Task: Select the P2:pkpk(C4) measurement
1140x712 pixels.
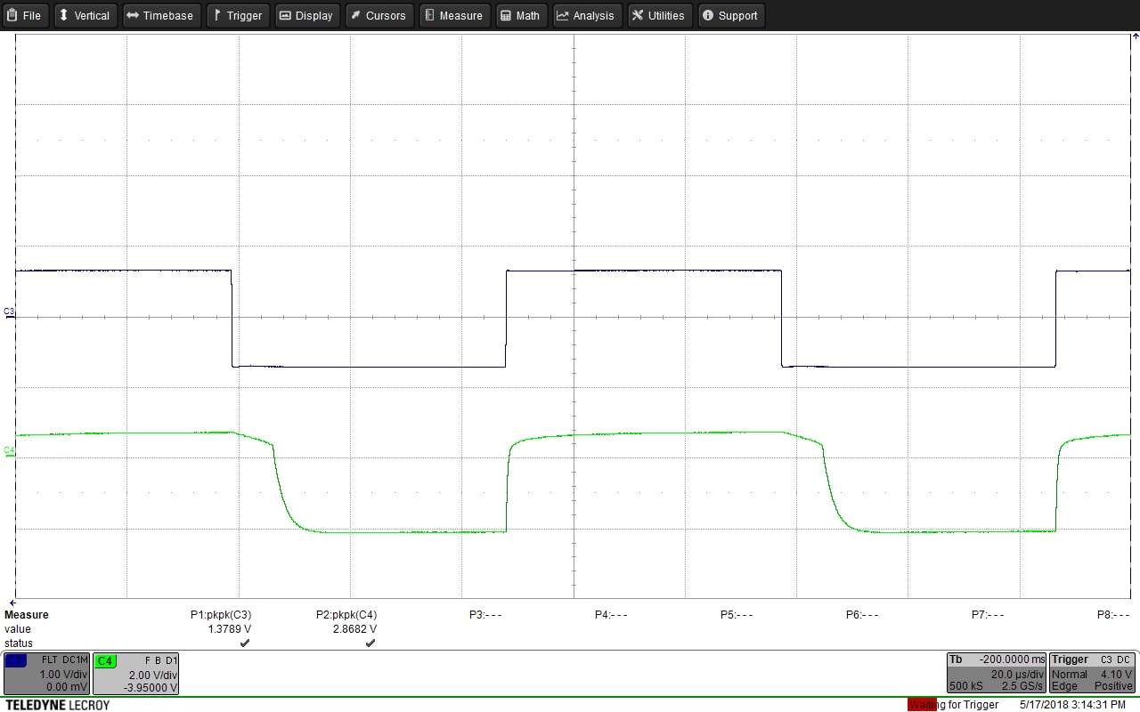Action: 346,615
